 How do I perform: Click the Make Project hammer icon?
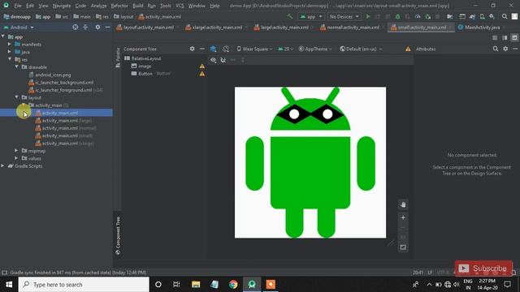[x=290, y=16]
